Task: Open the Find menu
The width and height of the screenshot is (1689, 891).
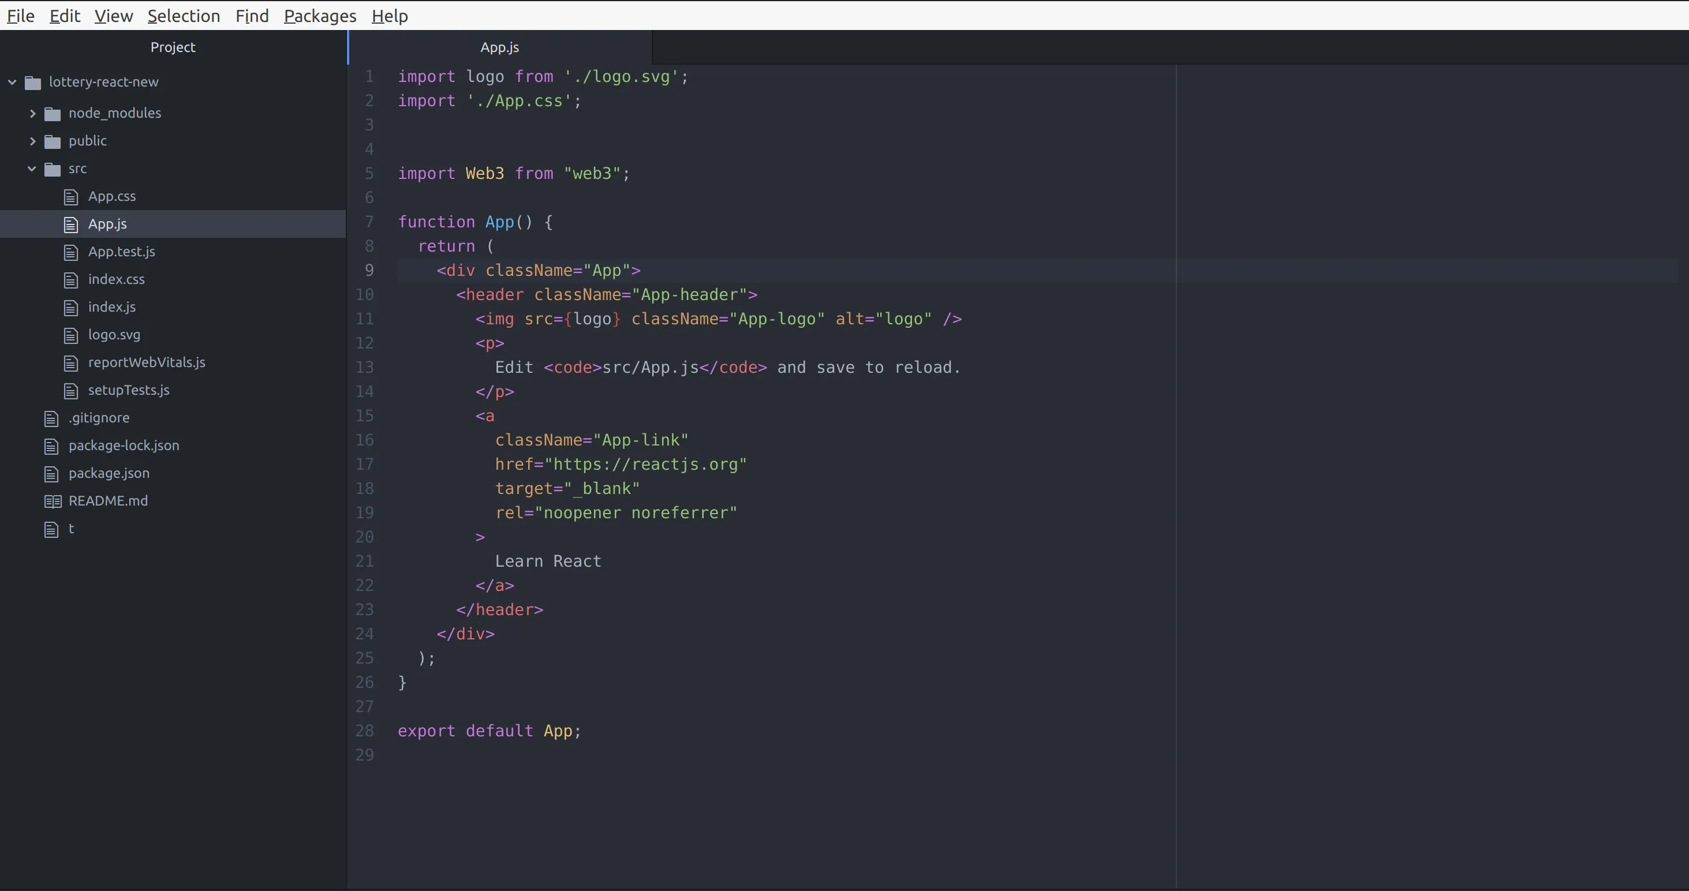Action: (x=252, y=16)
